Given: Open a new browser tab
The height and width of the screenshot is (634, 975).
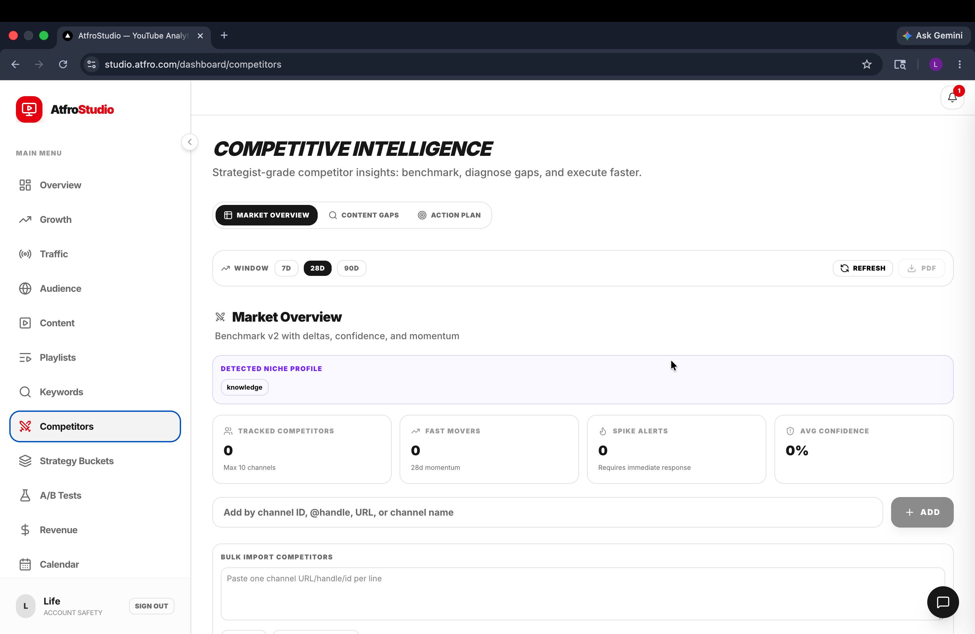Looking at the screenshot, I should tap(224, 35).
